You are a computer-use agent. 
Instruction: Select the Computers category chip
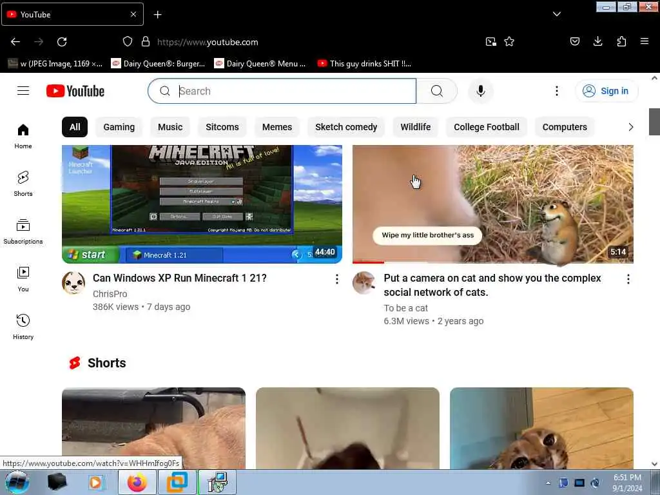click(565, 127)
